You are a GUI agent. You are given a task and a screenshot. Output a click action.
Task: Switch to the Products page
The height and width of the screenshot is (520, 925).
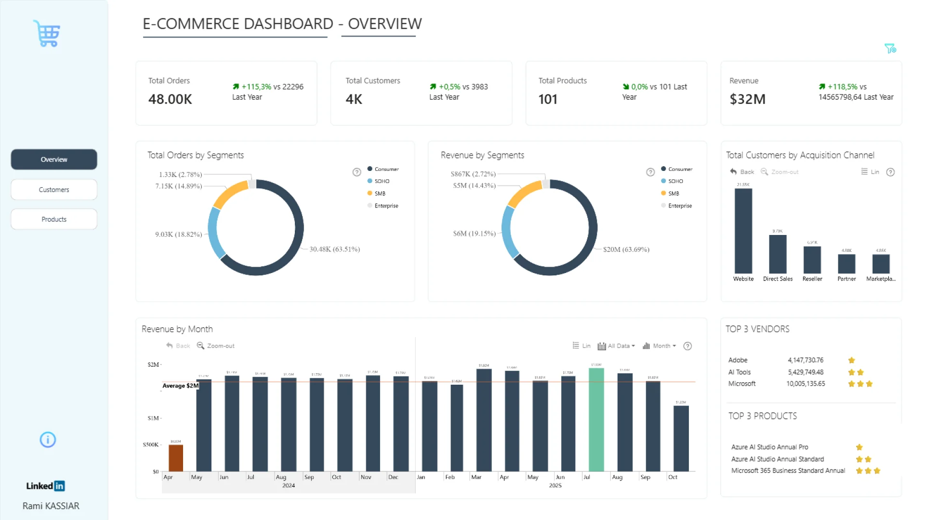tap(54, 219)
